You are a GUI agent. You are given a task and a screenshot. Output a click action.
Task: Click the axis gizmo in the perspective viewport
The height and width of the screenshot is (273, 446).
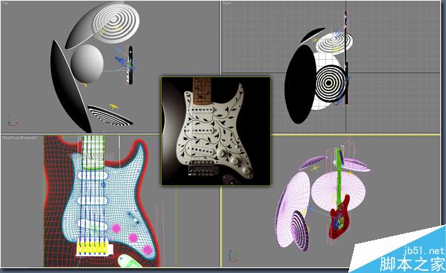[x=233, y=256]
